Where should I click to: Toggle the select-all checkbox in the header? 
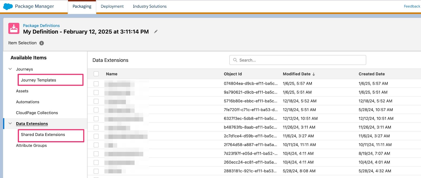tap(96, 74)
